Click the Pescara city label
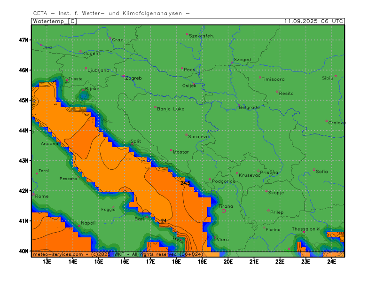Image resolution: width=376 pixels, height=282 pixels. tap(68, 179)
